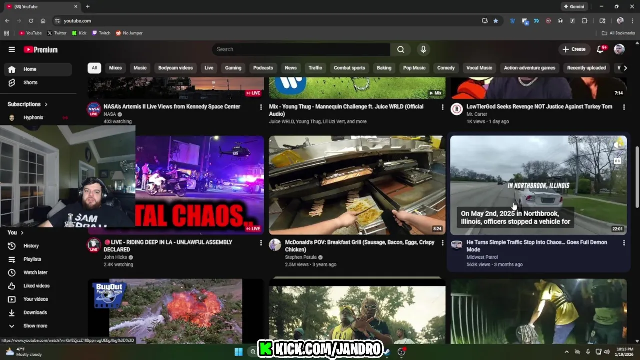This screenshot has width=640, height=360.
Task: Open the Hyphonix subscription channel
Action: (38, 118)
